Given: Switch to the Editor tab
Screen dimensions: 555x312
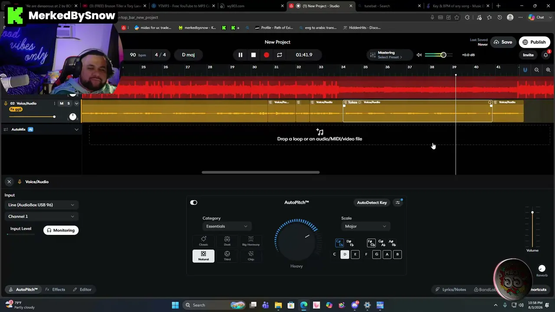Looking at the screenshot, I should (82, 289).
